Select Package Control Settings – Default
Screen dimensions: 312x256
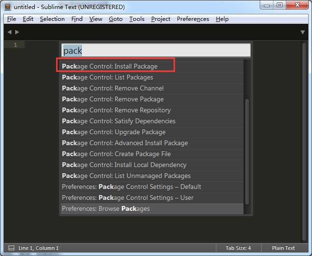click(x=152, y=187)
